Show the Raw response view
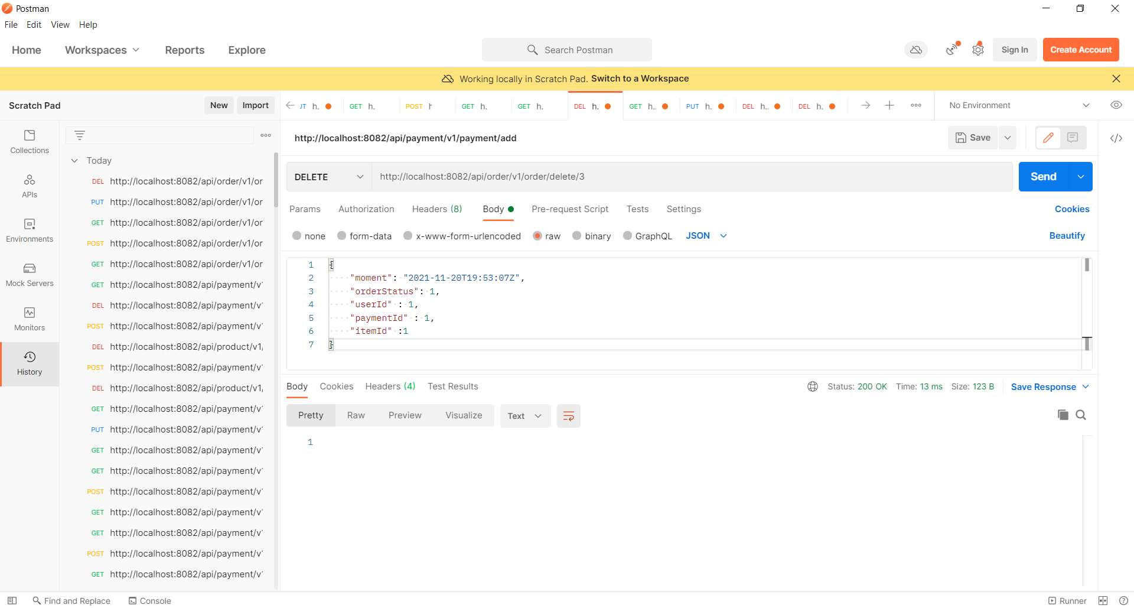 pyautogui.click(x=356, y=415)
